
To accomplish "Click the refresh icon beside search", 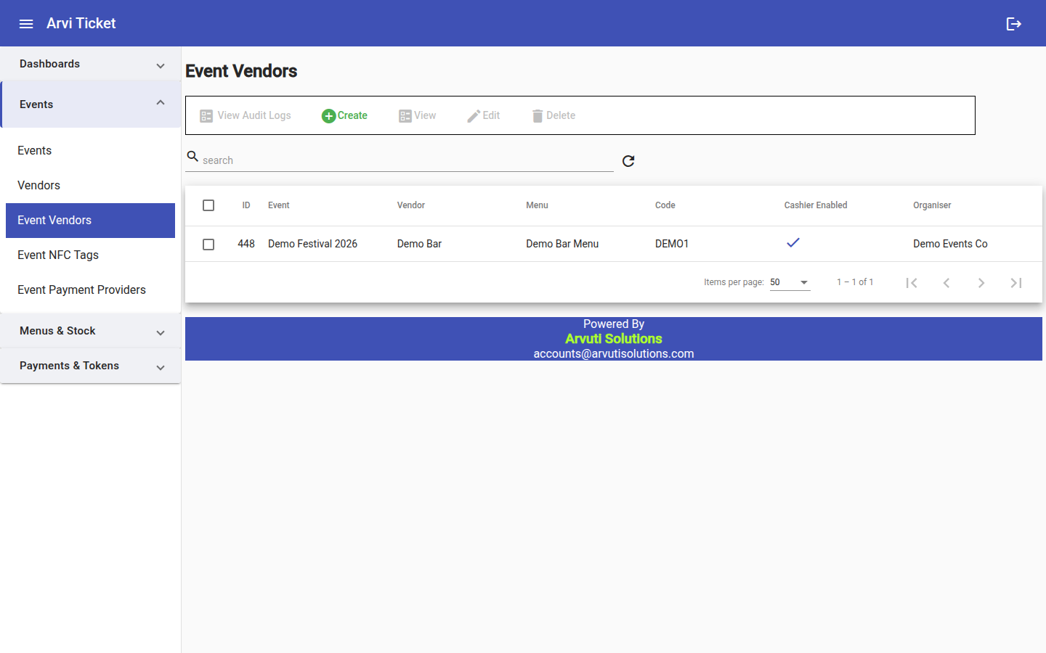I will [x=628, y=161].
